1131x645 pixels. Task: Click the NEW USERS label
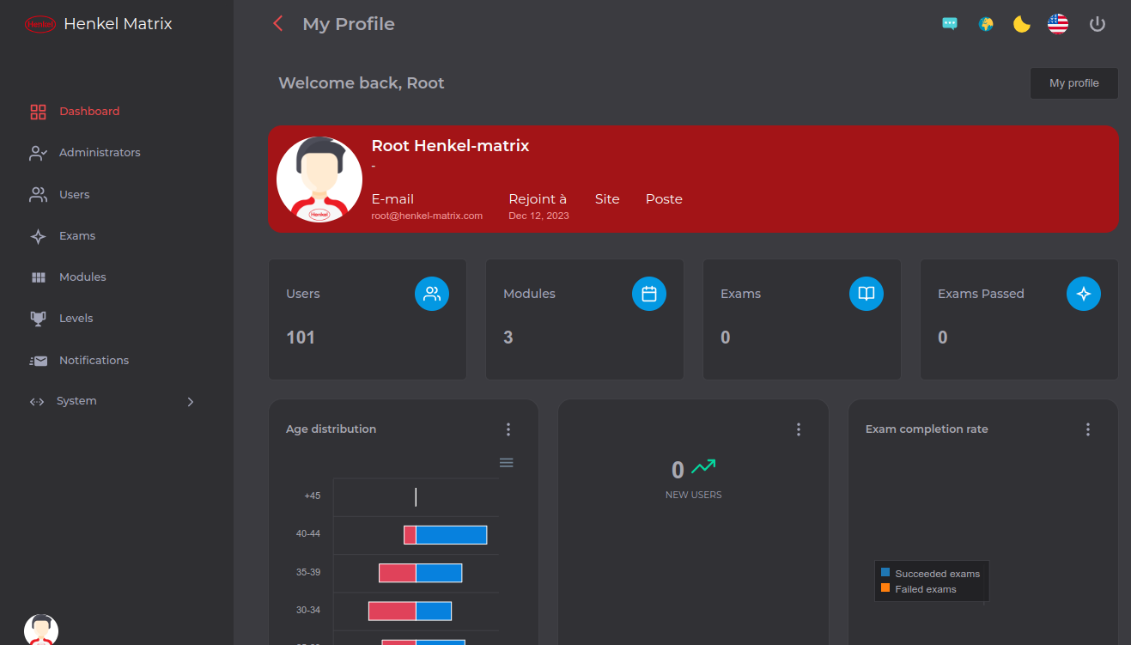694,495
